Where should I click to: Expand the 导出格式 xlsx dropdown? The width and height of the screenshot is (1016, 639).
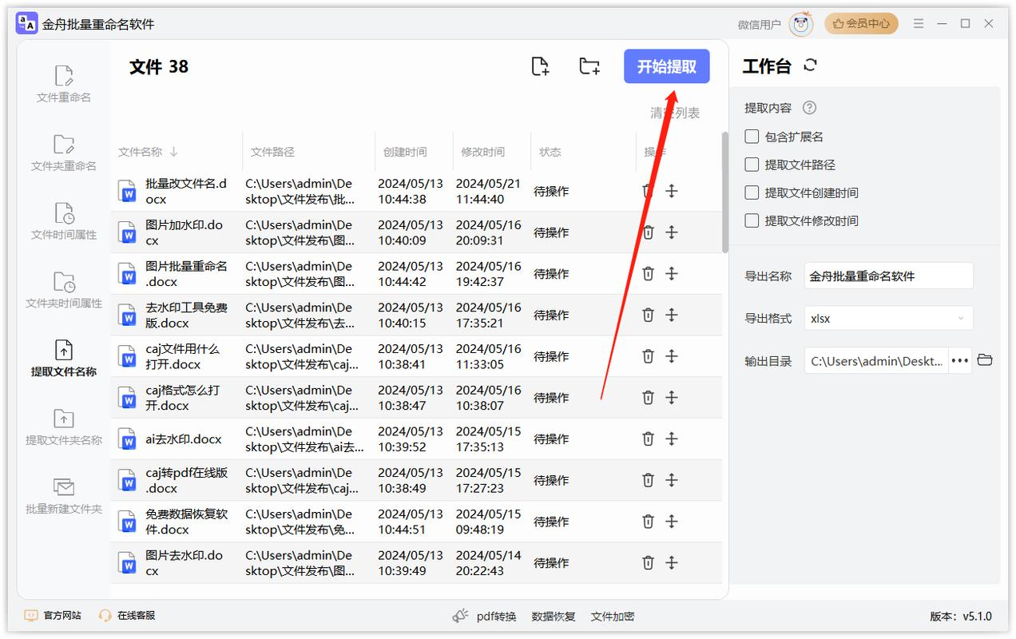pyautogui.click(x=888, y=318)
